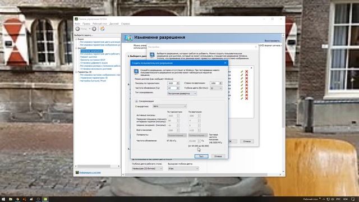Click the 'Строки по вертикали' value field

[x=214, y=83]
